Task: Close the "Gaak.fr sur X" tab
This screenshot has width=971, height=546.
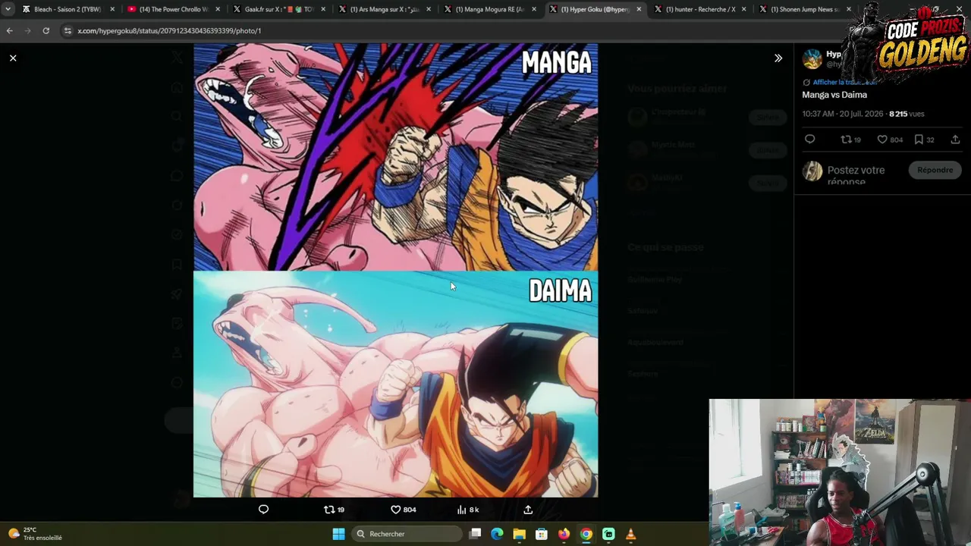Action: 323,9
